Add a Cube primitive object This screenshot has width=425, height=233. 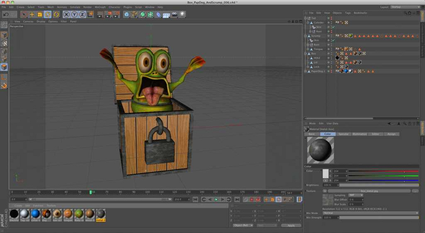(x=127, y=14)
